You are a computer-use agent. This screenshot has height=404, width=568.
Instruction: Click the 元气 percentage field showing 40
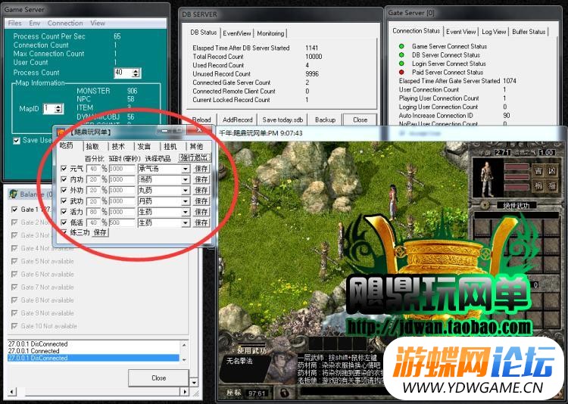coord(93,169)
